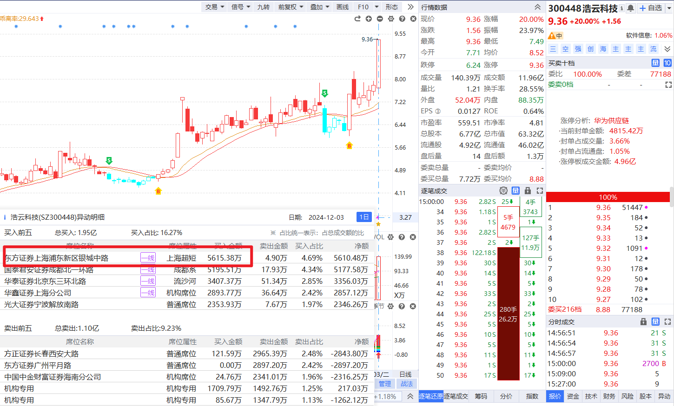Open the 前复权 dropdown
The image size is (674, 406).
click(291, 7)
